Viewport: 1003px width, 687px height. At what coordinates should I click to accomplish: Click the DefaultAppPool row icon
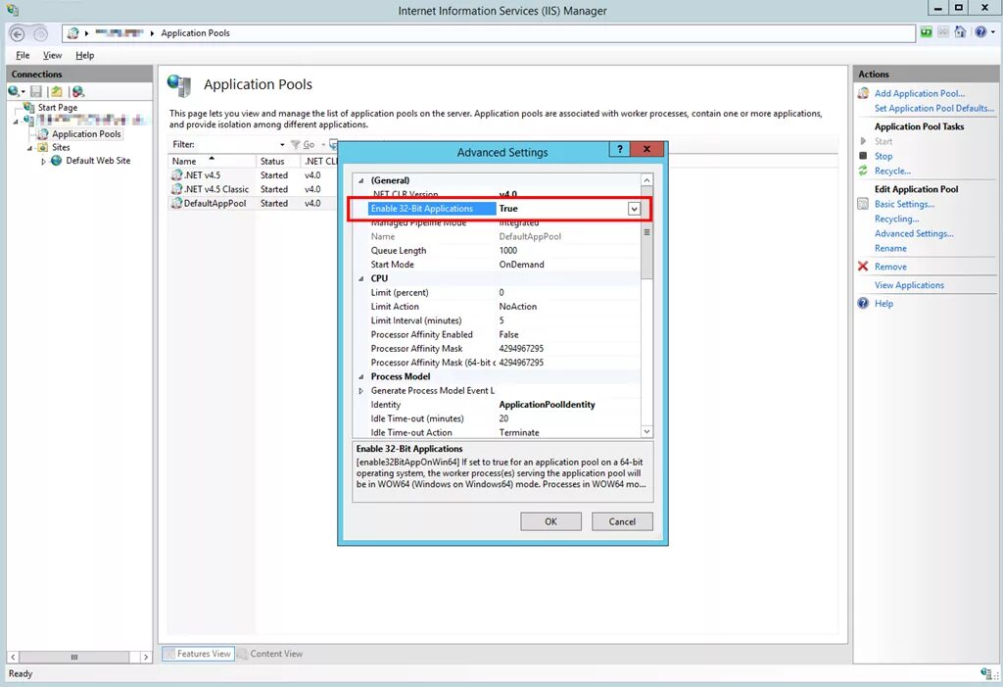(177, 203)
